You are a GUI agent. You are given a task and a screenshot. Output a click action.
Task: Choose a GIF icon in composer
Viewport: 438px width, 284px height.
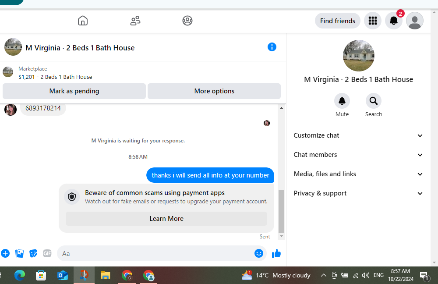pos(47,253)
